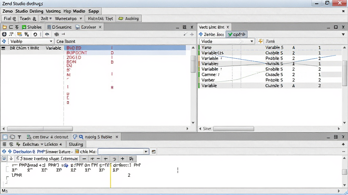
Task: Collapse the DR Chim 1 tree row handle
Action: pyautogui.click(x=3, y=48)
